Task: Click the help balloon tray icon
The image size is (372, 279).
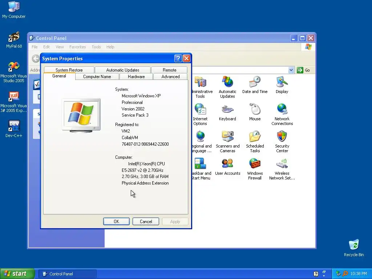Action: [x=316, y=274]
